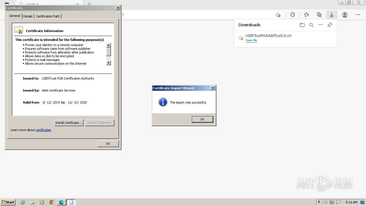Click Install Certificate button

69,123
